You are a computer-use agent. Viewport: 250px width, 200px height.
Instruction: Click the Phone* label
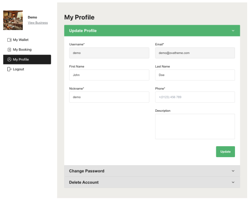pyautogui.click(x=160, y=89)
